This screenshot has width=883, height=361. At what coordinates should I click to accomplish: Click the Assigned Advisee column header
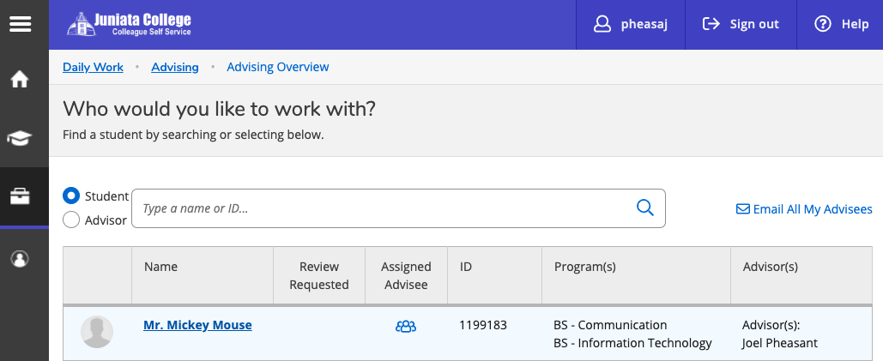point(406,275)
